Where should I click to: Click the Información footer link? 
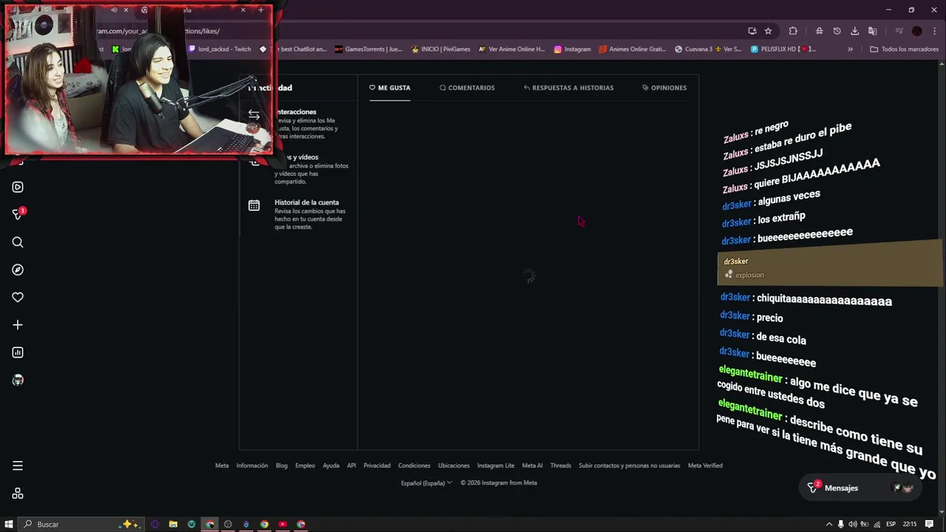tap(252, 465)
